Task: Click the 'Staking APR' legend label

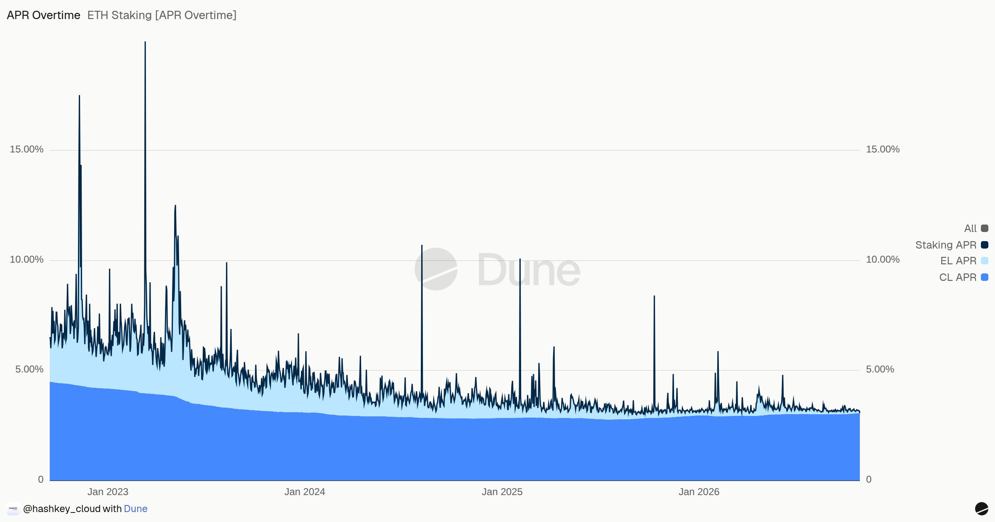Action: (946, 245)
